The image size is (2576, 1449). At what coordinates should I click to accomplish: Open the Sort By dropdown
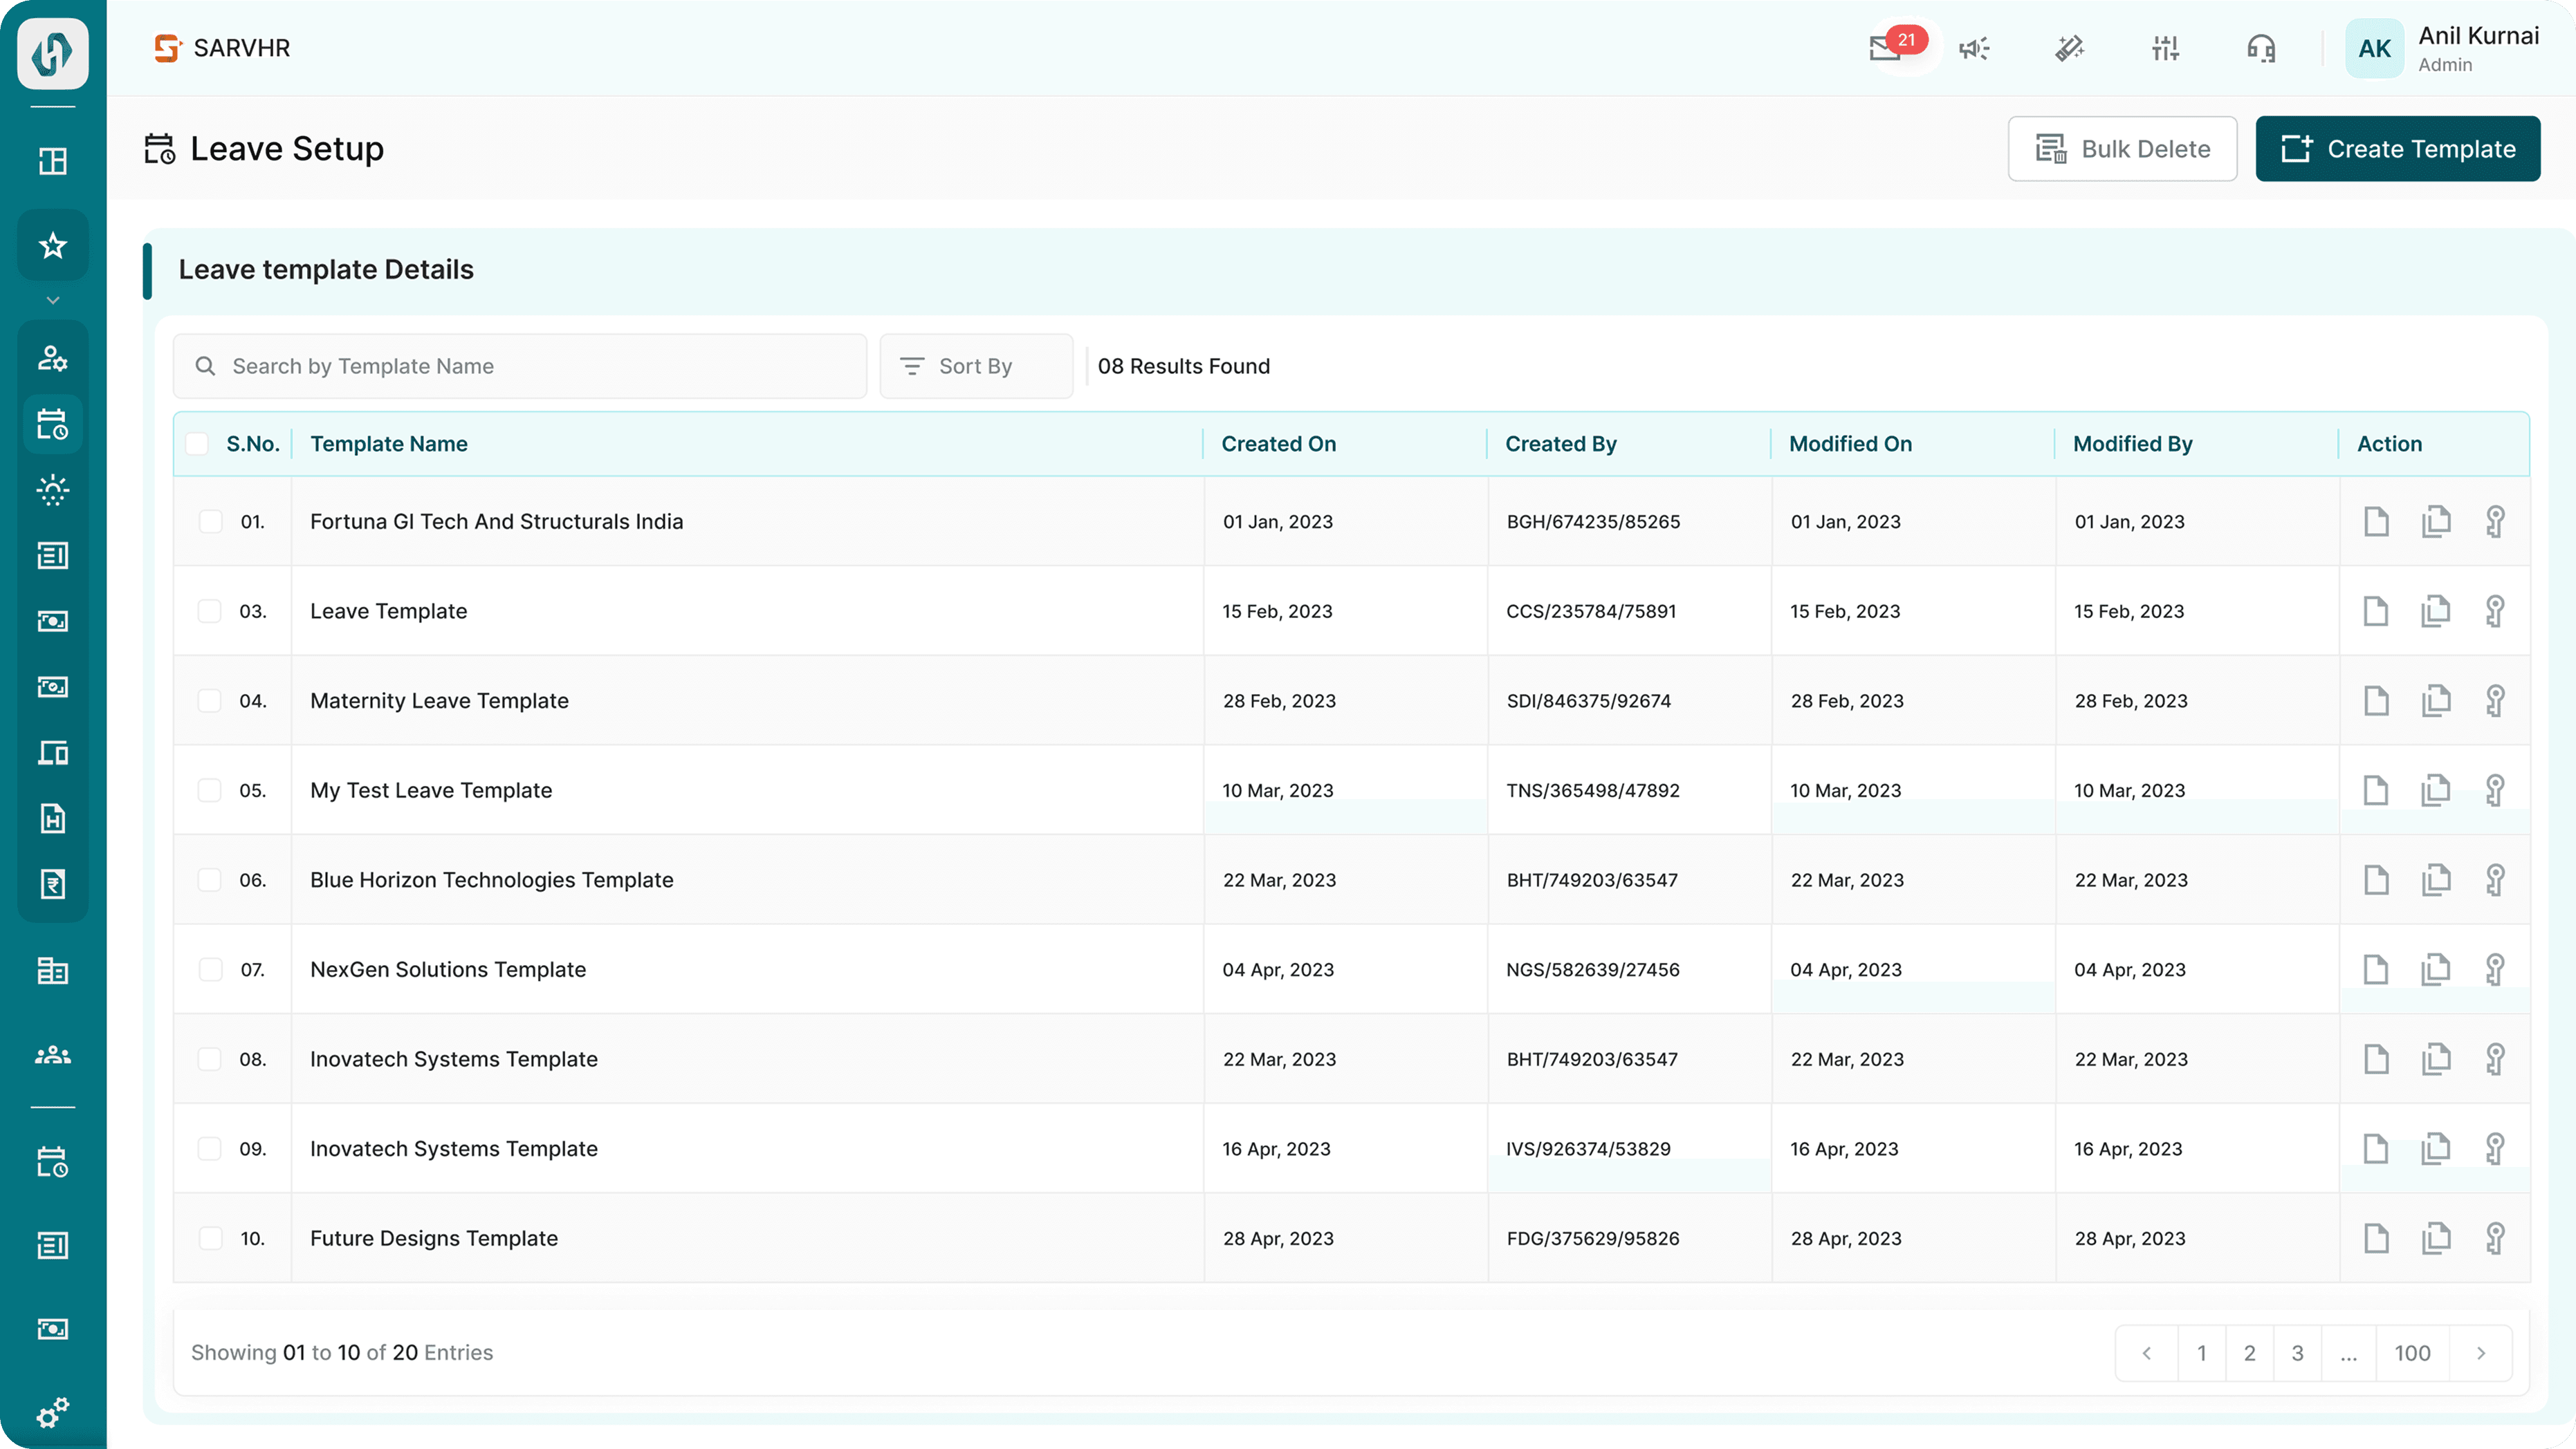975,367
